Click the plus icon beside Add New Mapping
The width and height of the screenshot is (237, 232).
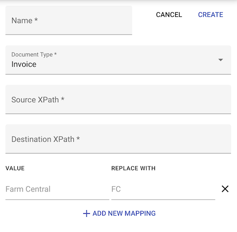point(87,214)
